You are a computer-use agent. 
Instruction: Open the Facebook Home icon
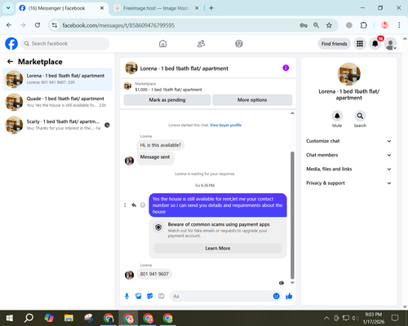(162, 43)
